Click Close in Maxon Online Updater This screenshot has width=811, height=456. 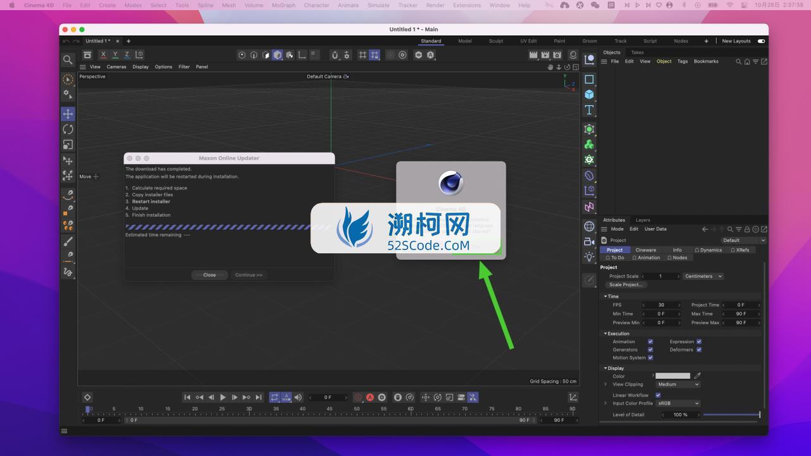(x=210, y=275)
